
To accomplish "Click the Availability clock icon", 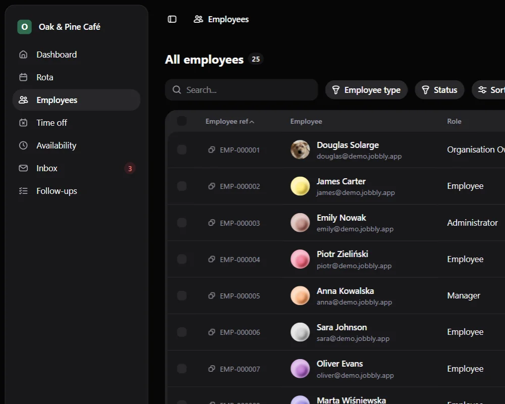I will pyautogui.click(x=23, y=145).
